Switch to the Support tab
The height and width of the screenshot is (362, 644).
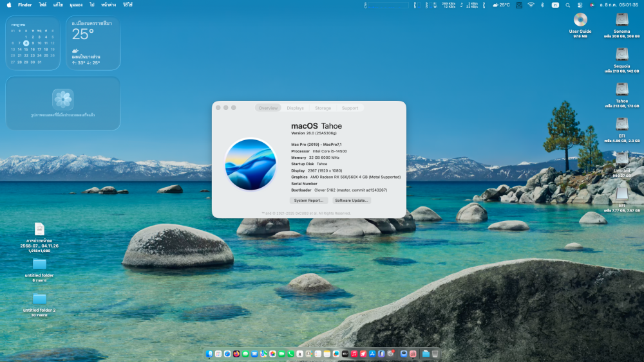point(350,108)
